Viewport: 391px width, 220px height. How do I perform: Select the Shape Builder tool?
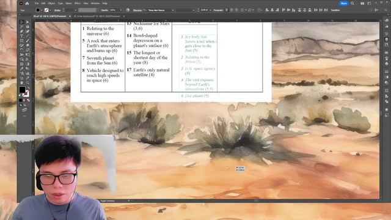pyautogui.click(x=22, y=59)
